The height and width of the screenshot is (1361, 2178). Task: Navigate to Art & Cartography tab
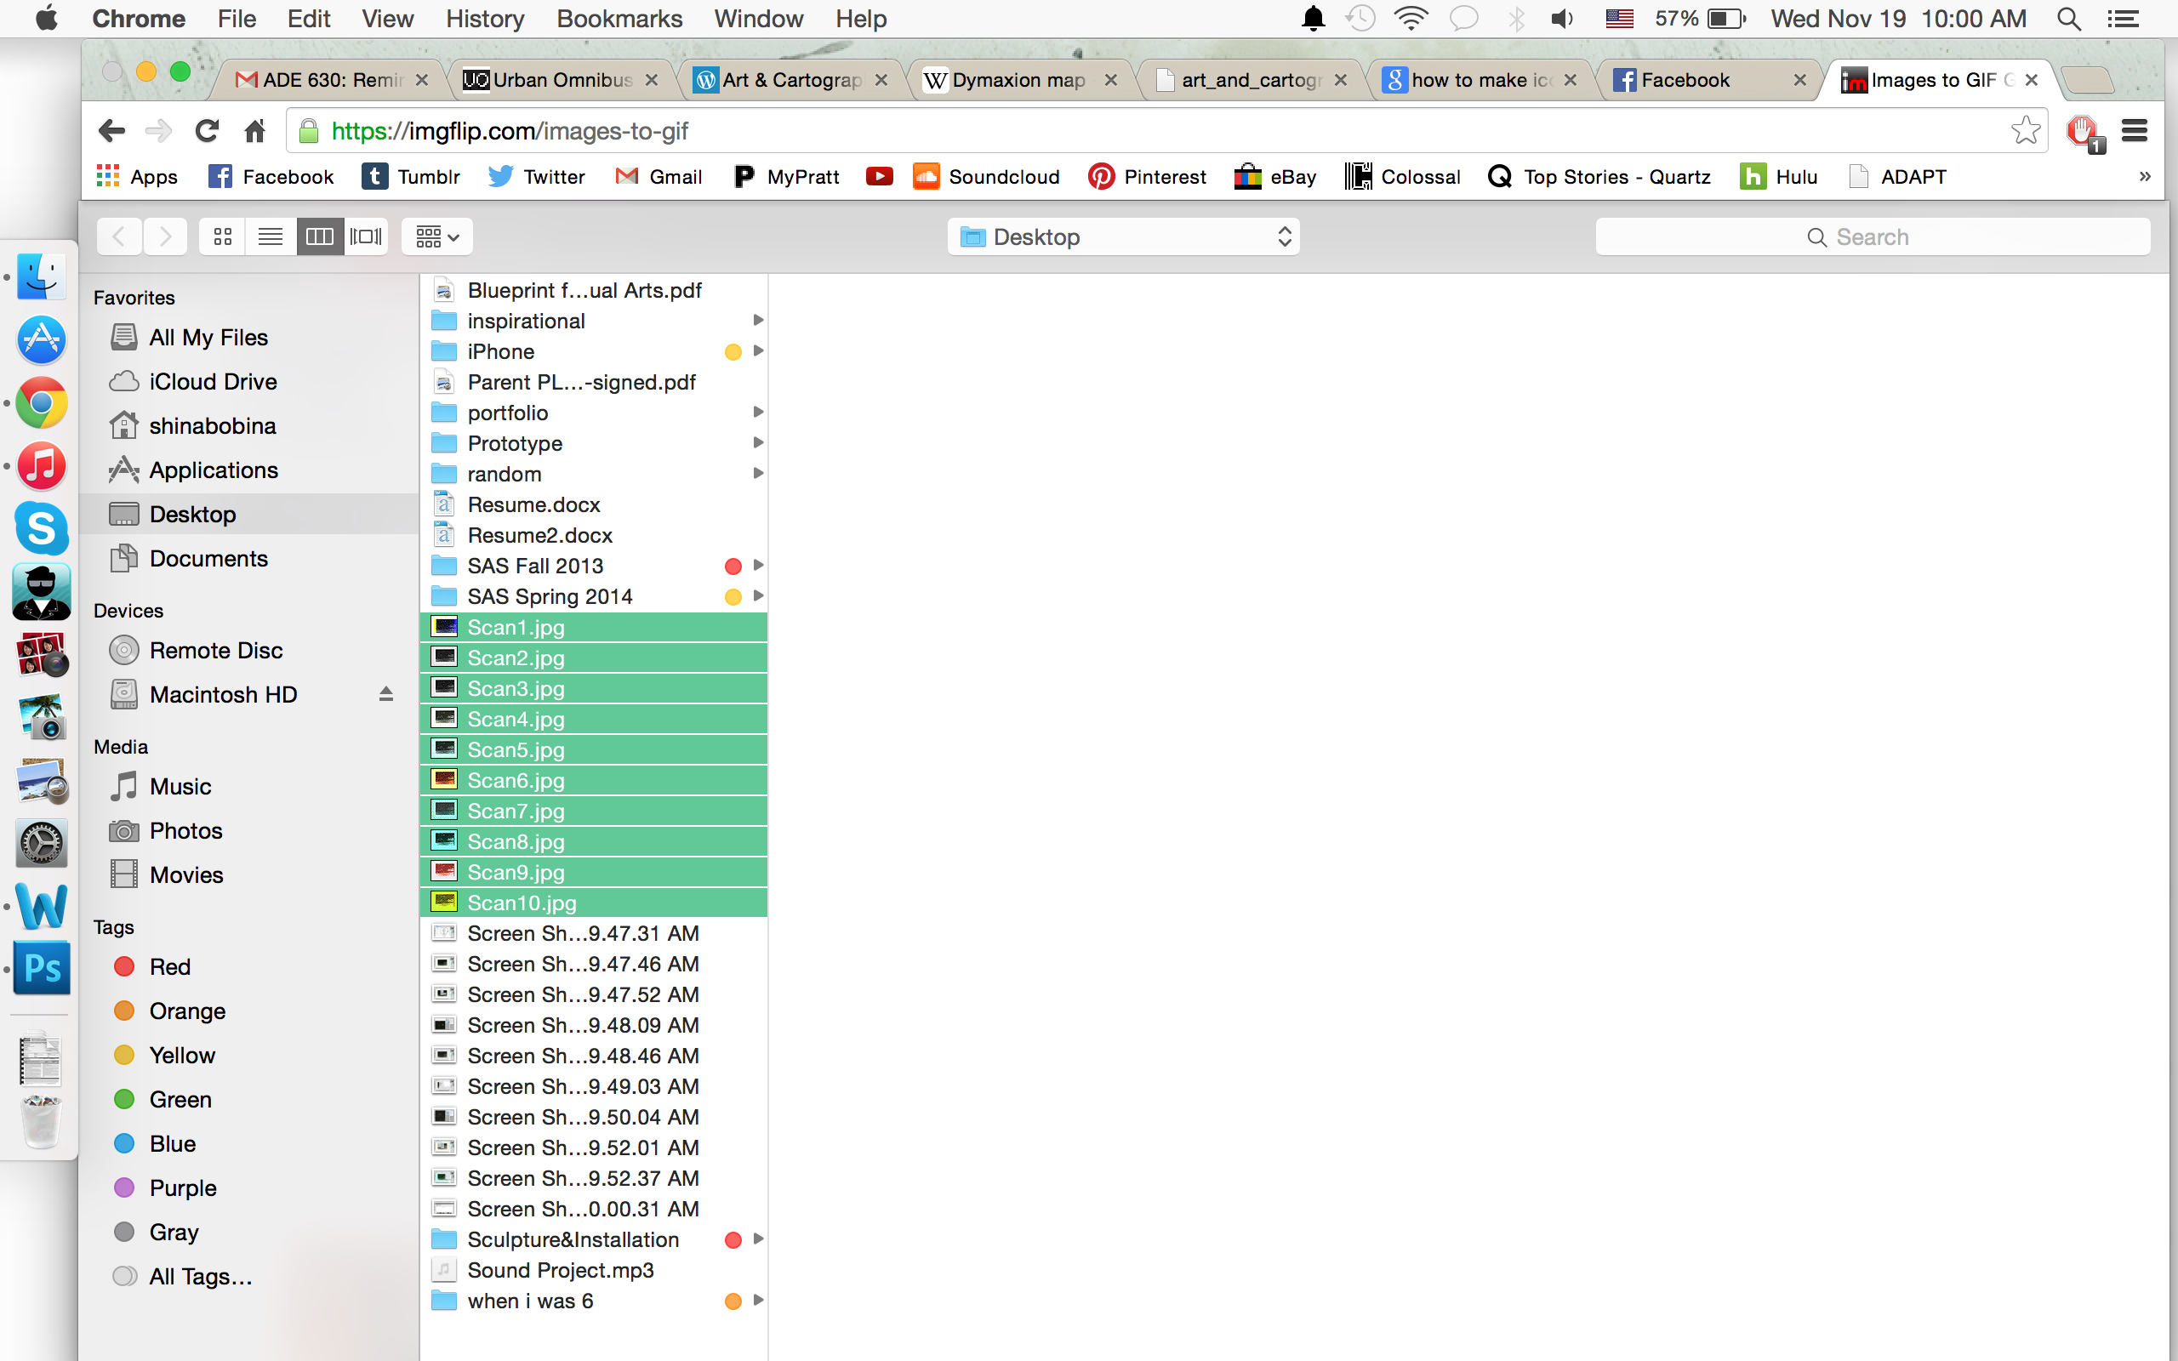(x=792, y=80)
